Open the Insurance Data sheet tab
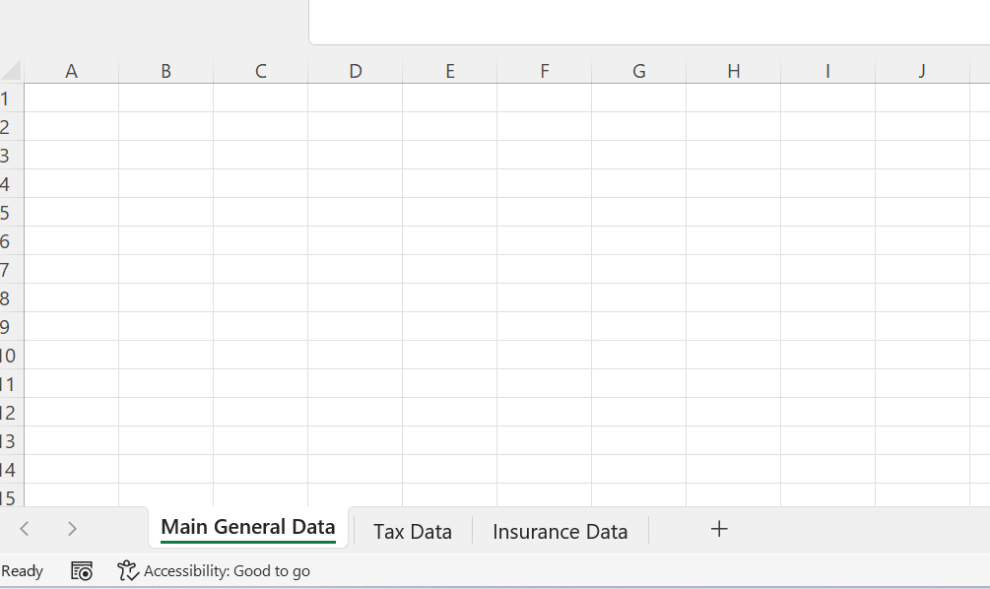 [x=561, y=532]
